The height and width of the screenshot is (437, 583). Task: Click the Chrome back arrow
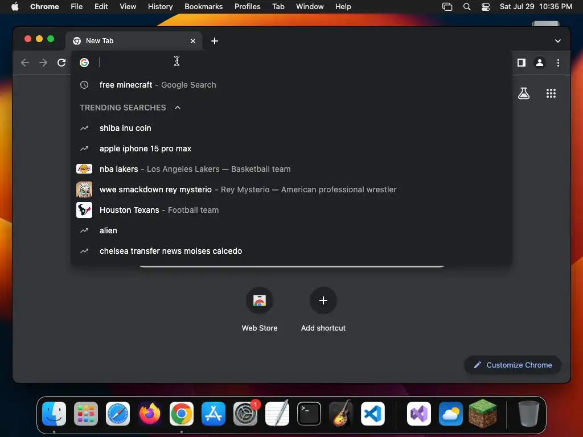25,63
